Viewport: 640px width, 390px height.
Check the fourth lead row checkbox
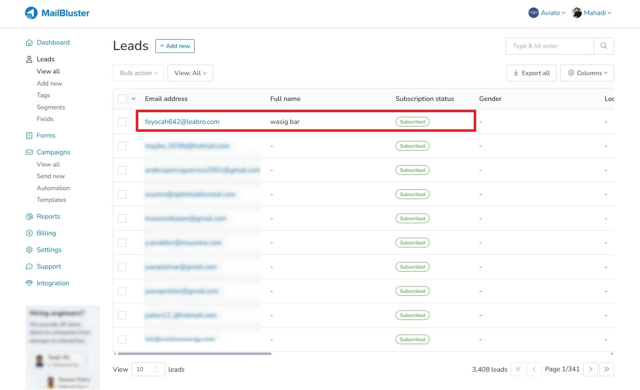[122, 194]
